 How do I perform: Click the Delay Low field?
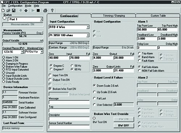147,47
